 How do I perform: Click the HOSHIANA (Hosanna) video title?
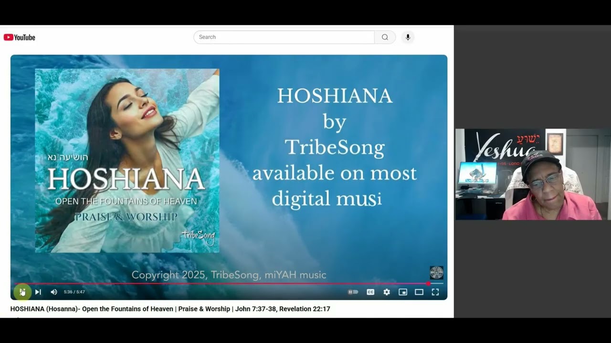170,309
